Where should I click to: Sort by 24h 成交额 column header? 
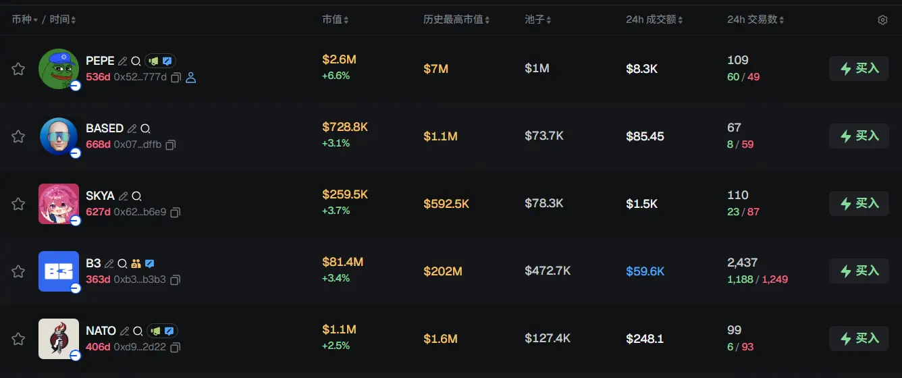coord(654,20)
